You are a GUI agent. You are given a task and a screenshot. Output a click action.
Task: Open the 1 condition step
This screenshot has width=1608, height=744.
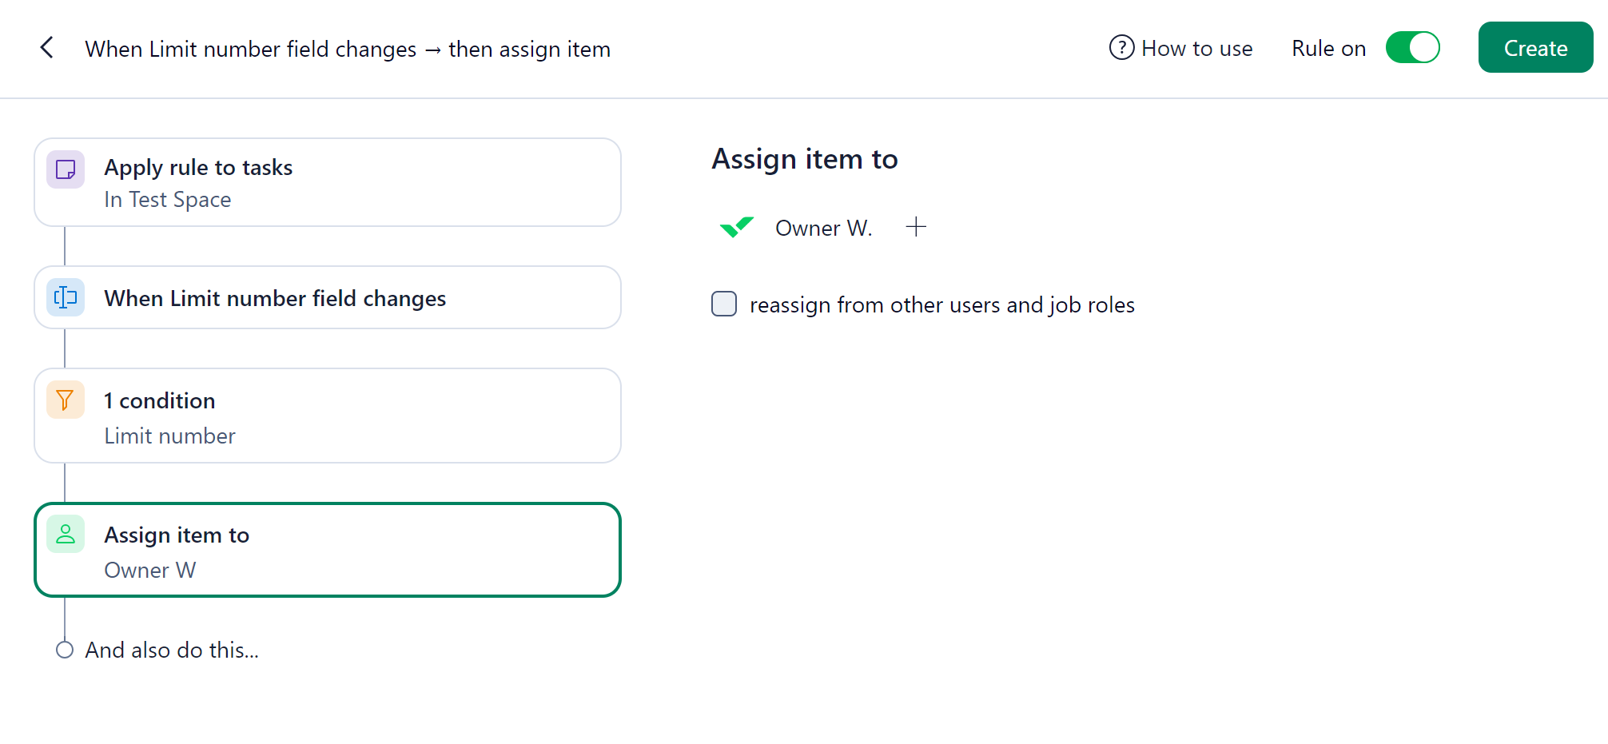[x=328, y=416]
